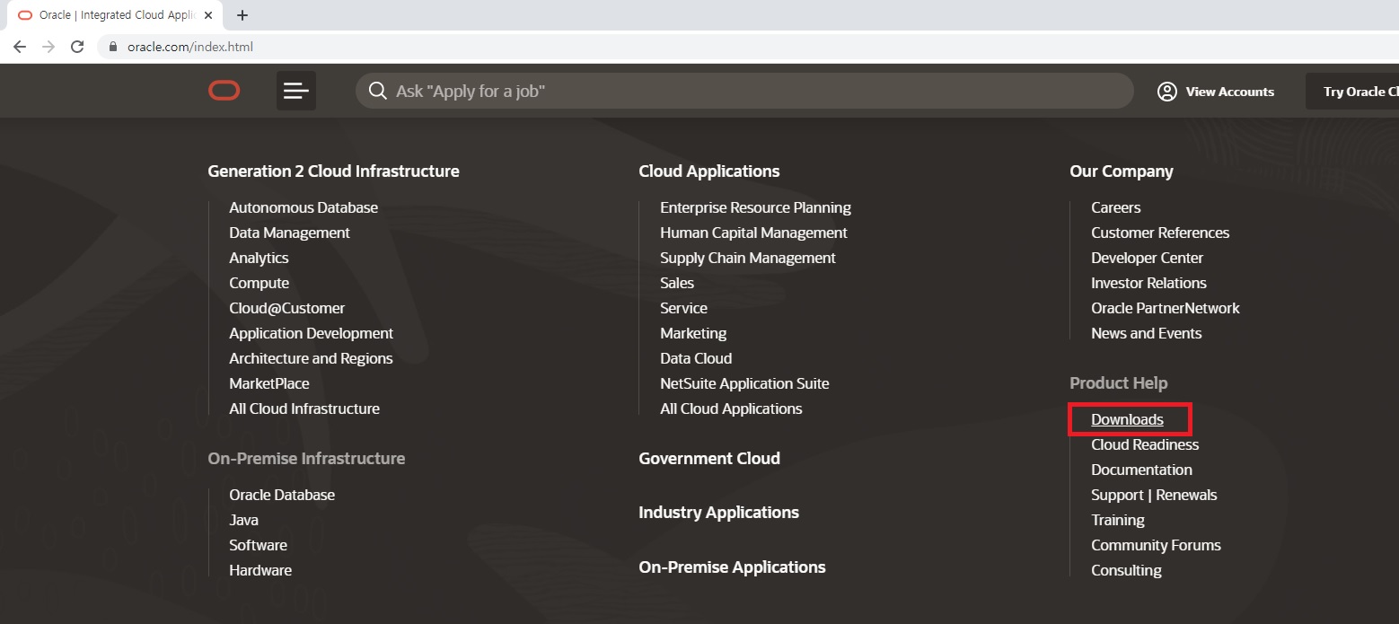Click the Oracle logo icon

(224, 91)
